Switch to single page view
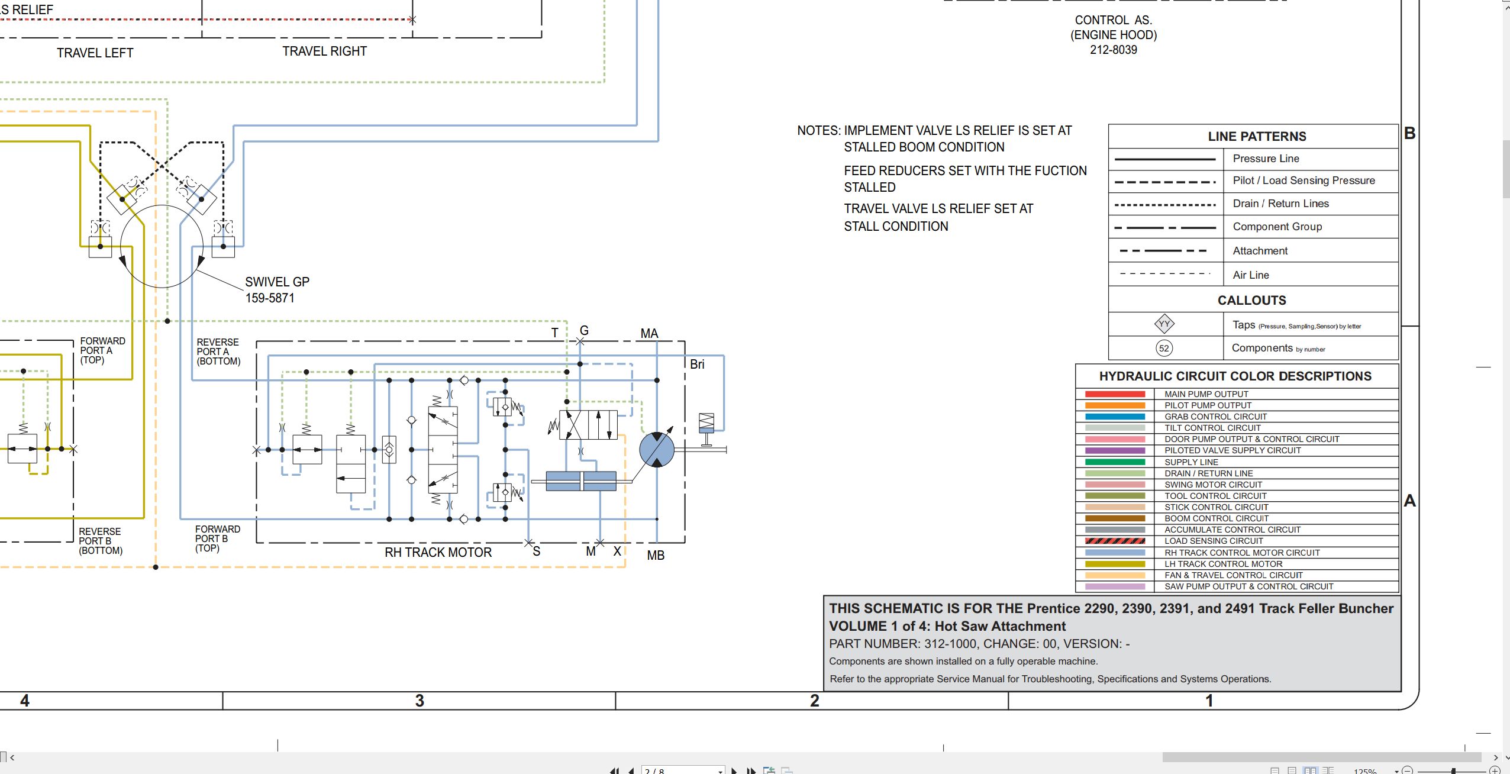Image resolution: width=1510 pixels, height=774 pixels. pyautogui.click(x=1275, y=770)
